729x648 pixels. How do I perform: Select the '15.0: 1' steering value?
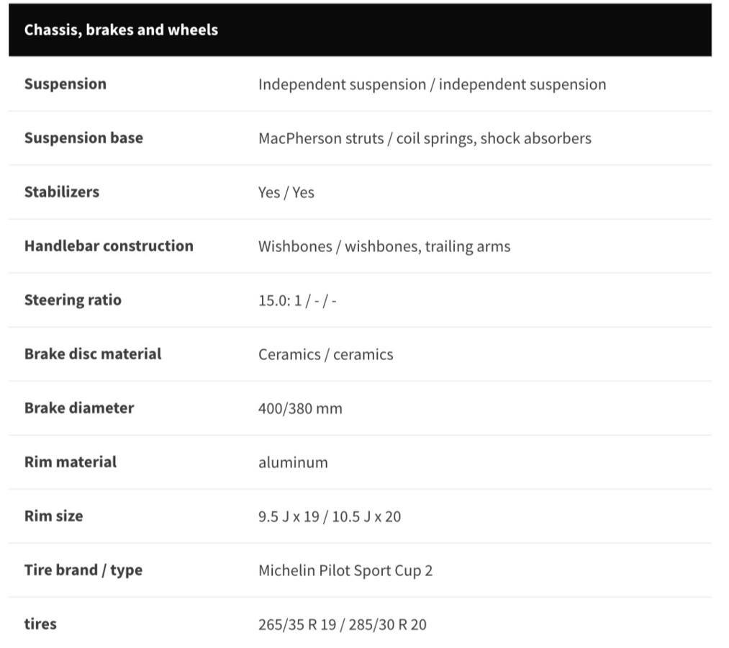pos(280,300)
